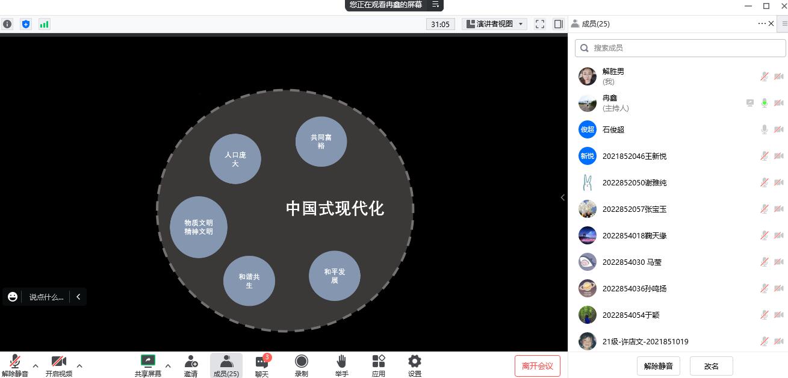Open the 演讲者视图 view dropdown
This screenshot has height=378, width=788.
[494, 24]
